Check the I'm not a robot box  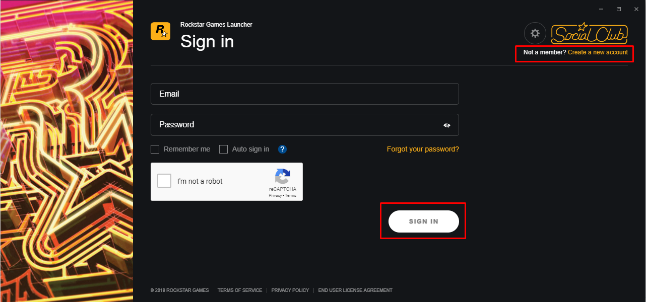(164, 181)
